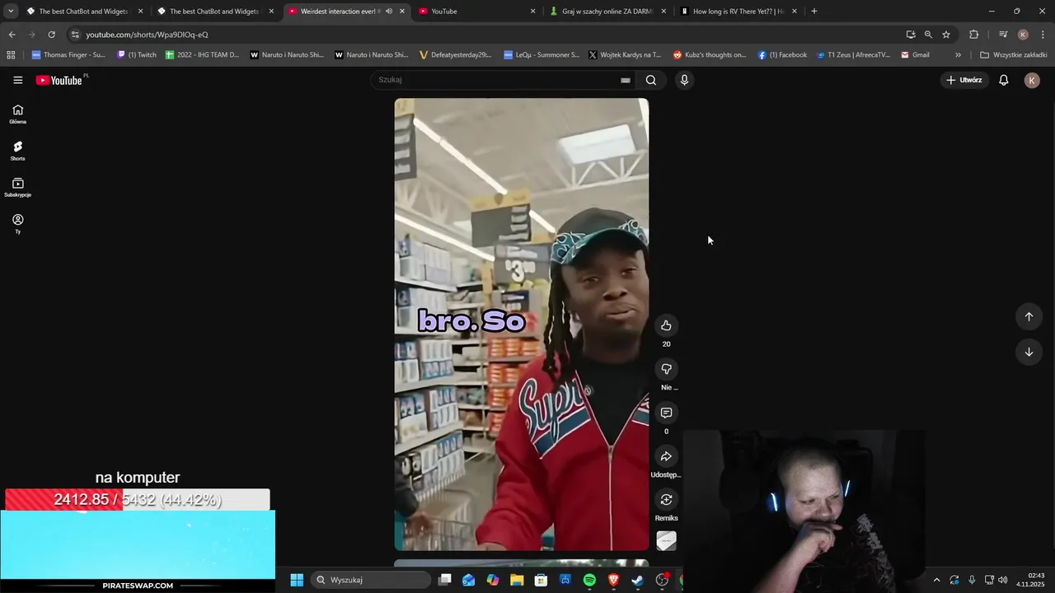Go to next Short with down arrow
This screenshot has height=593, width=1055.
(x=1029, y=352)
